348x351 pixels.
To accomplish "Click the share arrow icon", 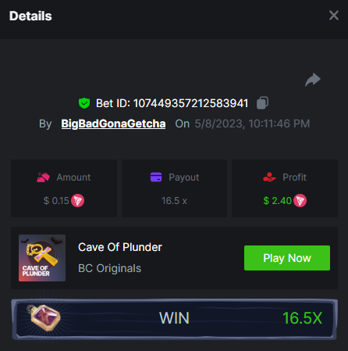I will pyautogui.click(x=313, y=80).
